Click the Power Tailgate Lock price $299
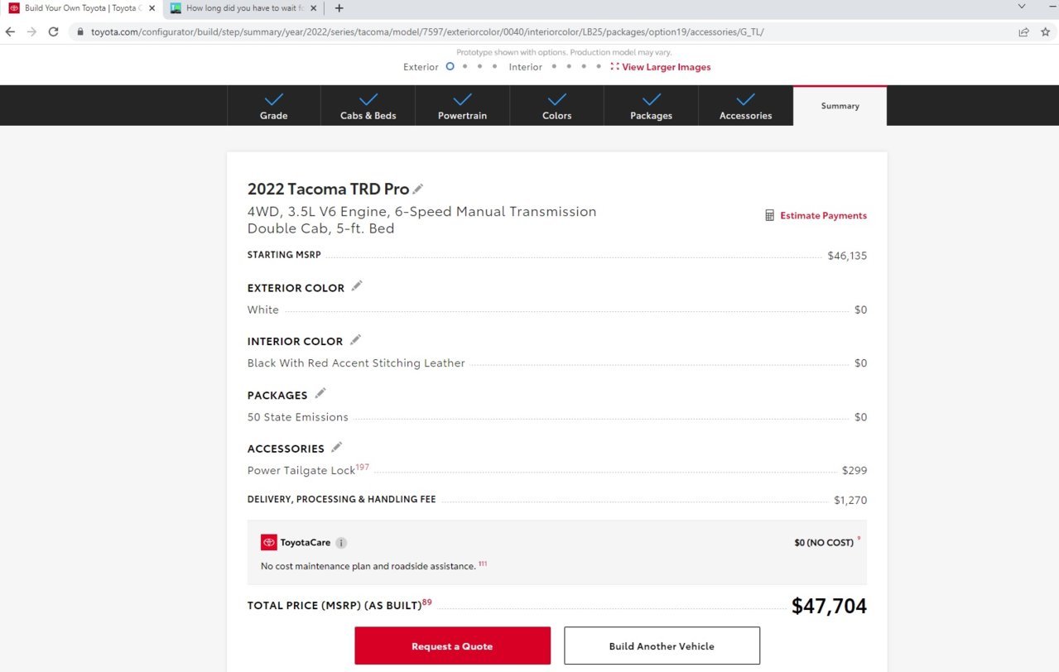The width and height of the screenshot is (1059, 672). click(854, 471)
